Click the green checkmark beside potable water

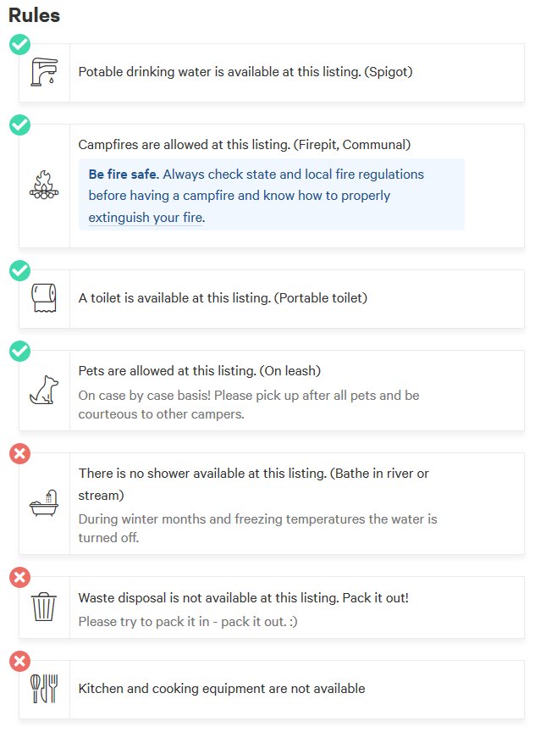(x=19, y=44)
